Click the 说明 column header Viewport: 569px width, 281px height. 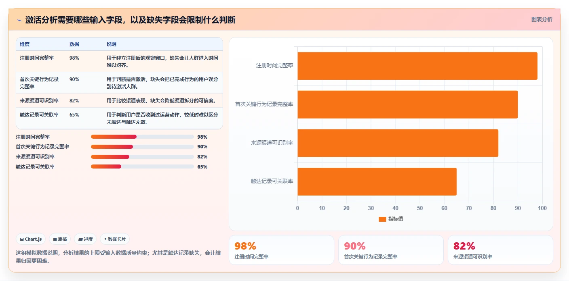pos(112,44)
